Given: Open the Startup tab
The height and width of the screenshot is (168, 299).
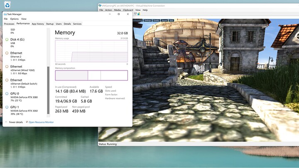Looking at the screenshot, I should click(x=50, y=24).
